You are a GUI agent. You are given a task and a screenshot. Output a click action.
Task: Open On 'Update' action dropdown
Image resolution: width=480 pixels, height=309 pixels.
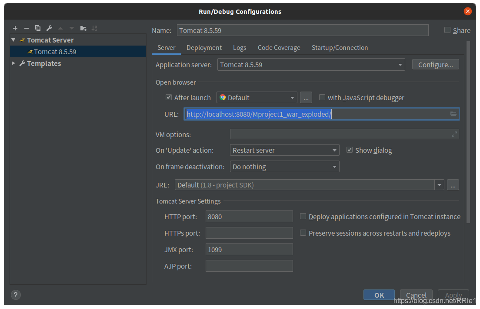[284, 150]
